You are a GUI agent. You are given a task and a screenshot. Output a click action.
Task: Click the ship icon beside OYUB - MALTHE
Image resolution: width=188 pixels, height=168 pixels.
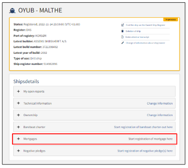tap(12, 11)
